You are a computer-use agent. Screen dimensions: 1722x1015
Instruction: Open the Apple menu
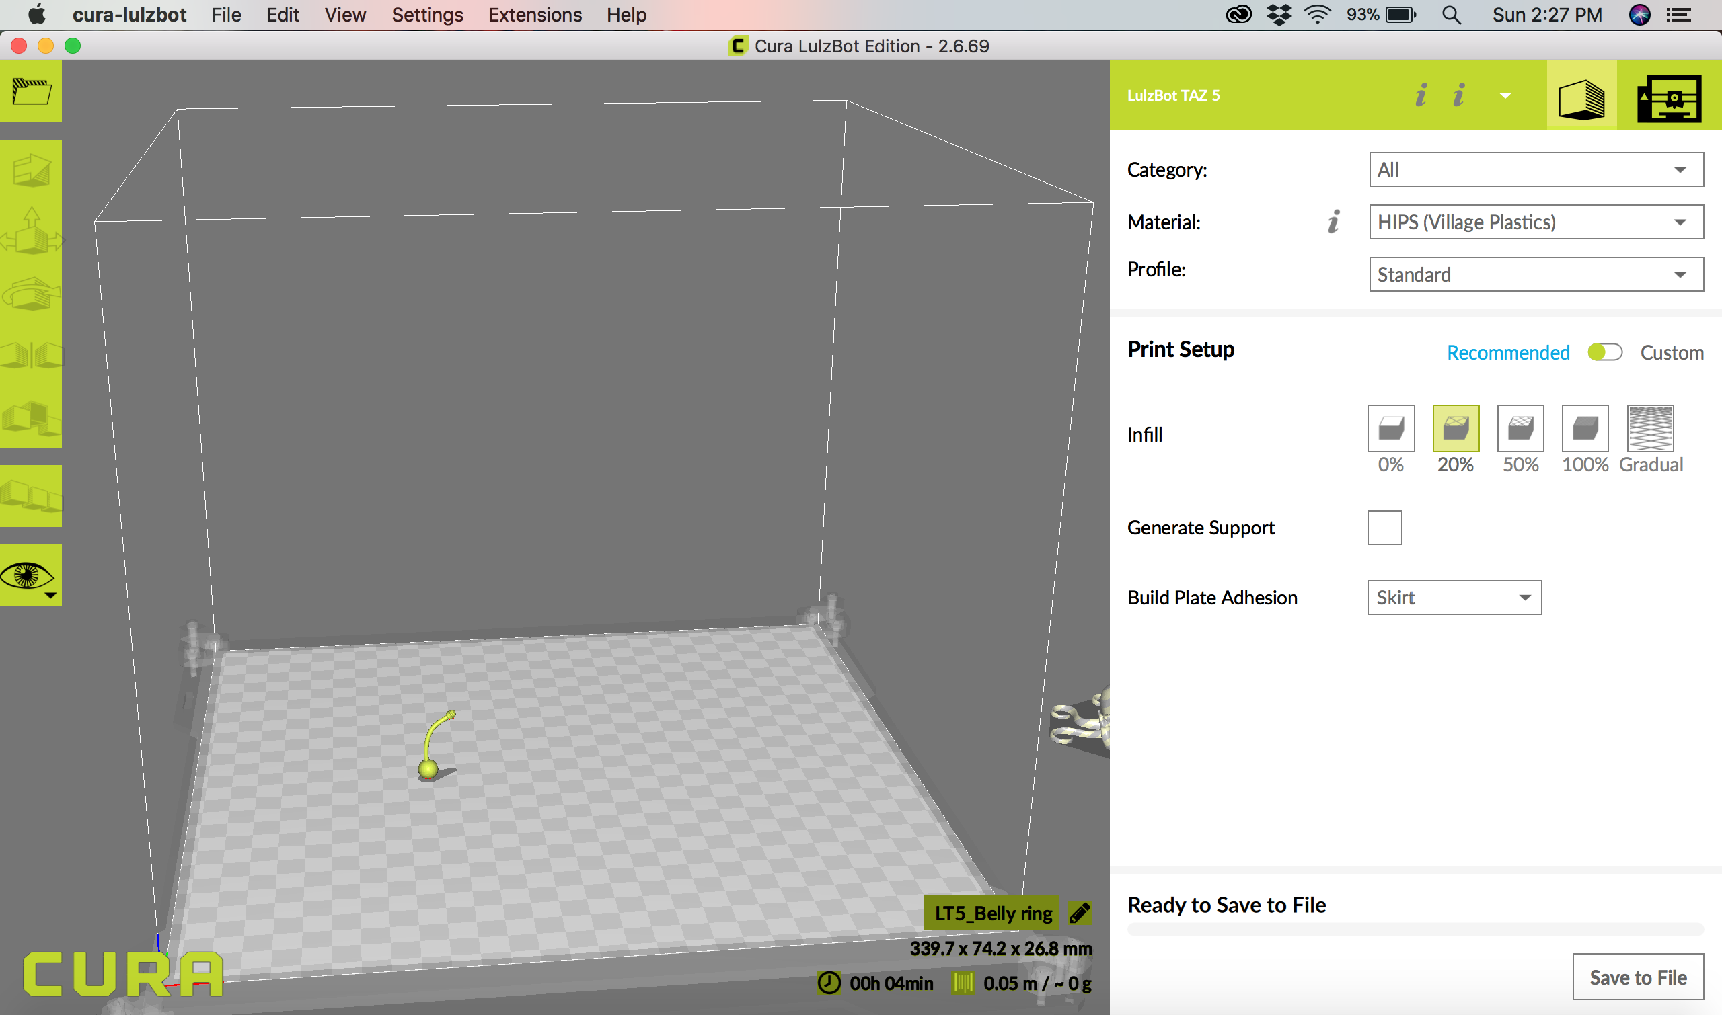click(36, 14)
